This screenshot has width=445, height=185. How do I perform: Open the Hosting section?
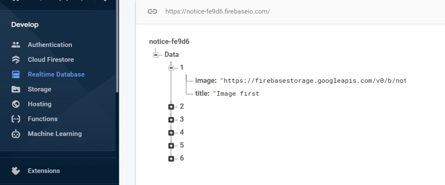click(39, 104)
